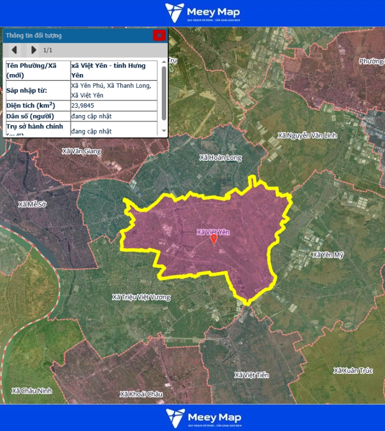Select Xã Châu Ninh label on map

coord(31,391)
